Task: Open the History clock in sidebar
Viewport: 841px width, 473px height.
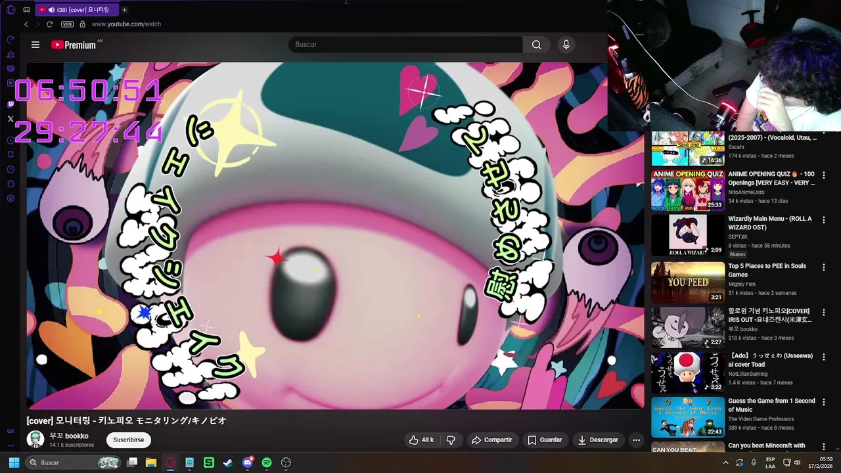Action: tap(11, 169)
